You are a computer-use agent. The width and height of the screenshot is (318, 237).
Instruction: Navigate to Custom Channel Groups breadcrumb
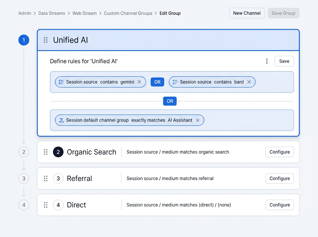click(x=128, y=13)
